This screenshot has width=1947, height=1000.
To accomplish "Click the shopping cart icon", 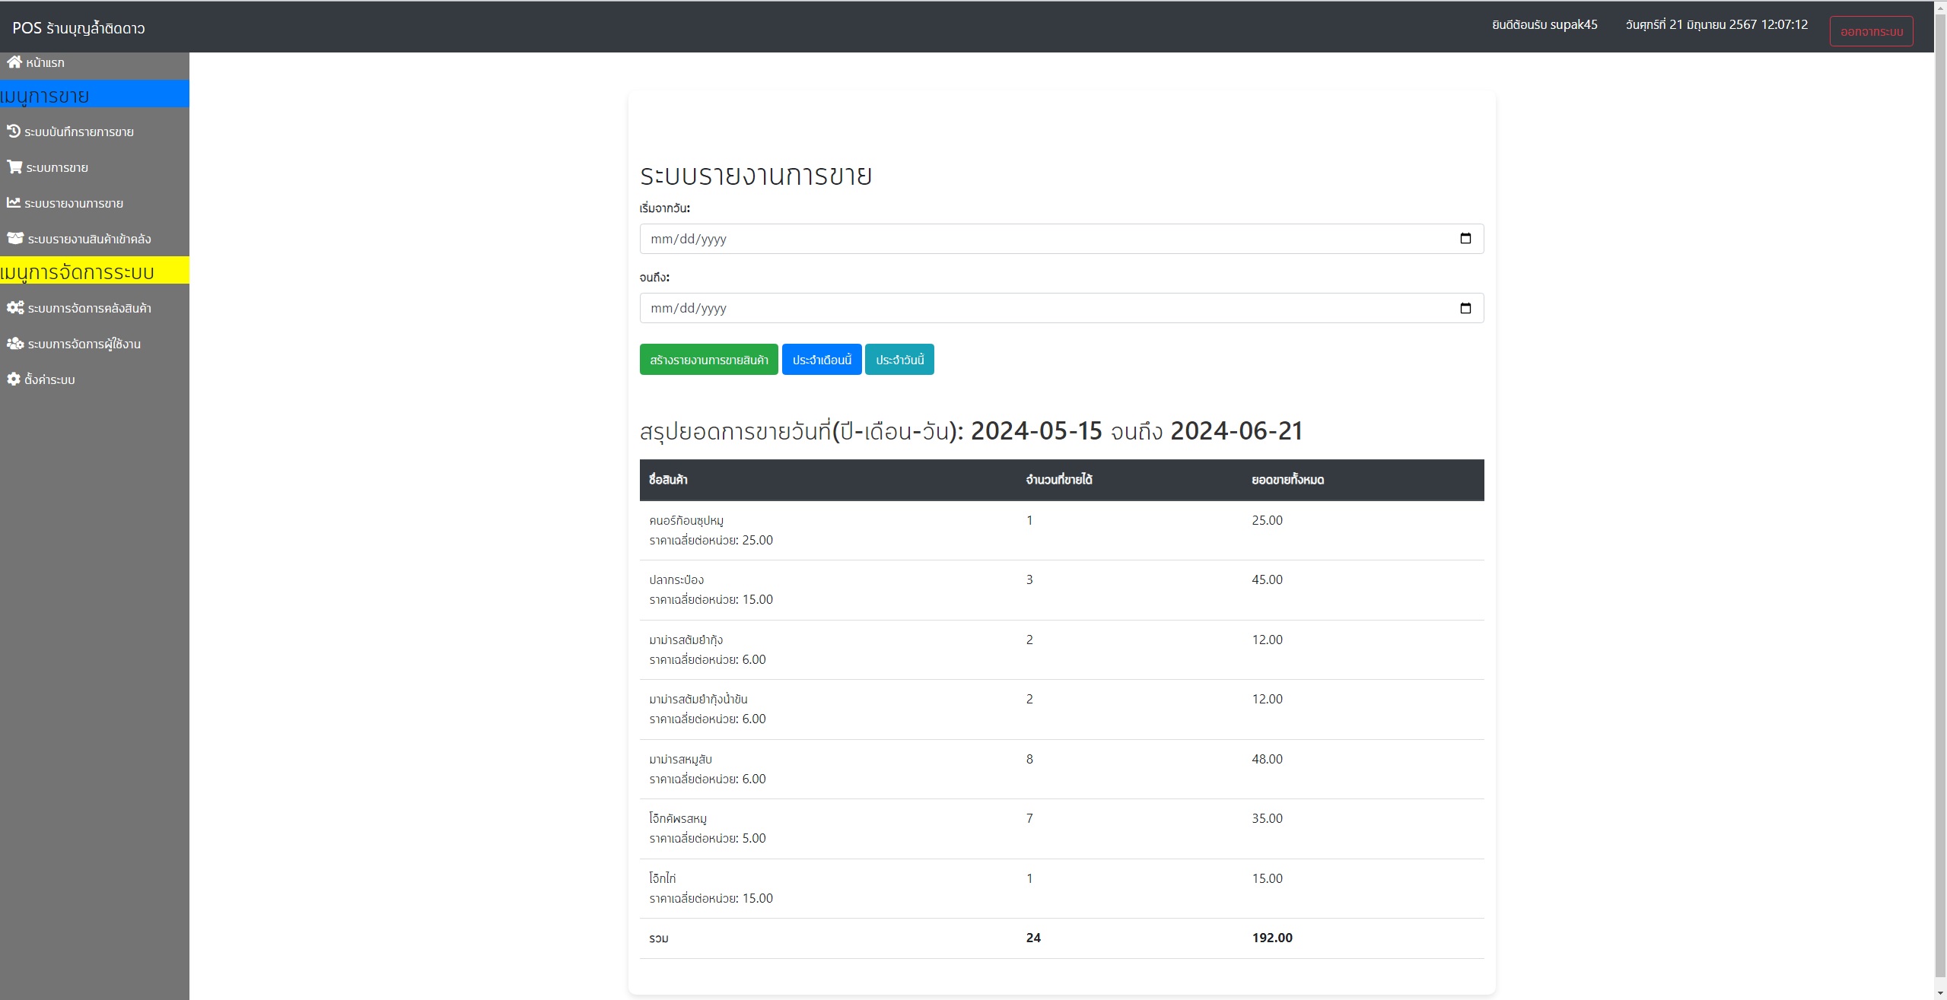I will point(14,167).
